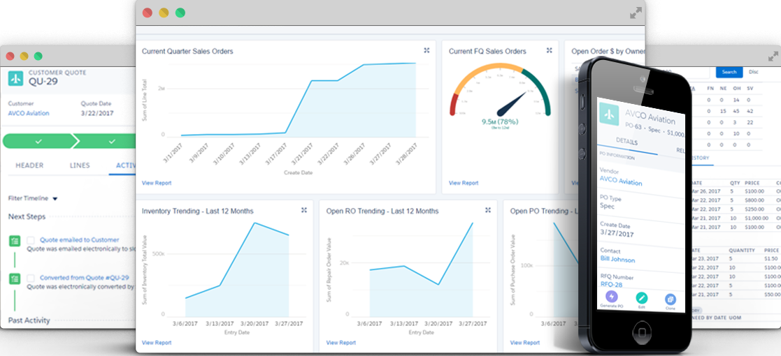Click the Customer Quote airplane icon
Viewport: 781px width, 356px height.
coord(15,77)
